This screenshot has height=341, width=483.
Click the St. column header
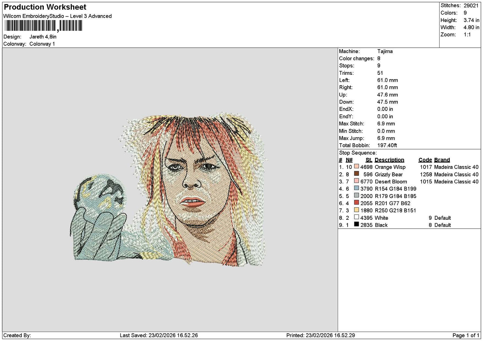click(369, 160)
